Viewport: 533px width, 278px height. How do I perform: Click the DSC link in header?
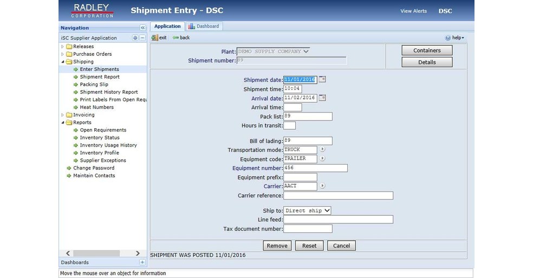click(x=445, y=11)
